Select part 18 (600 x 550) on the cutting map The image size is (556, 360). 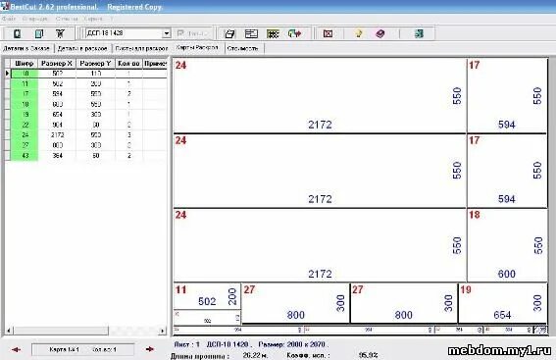(507, 245)
